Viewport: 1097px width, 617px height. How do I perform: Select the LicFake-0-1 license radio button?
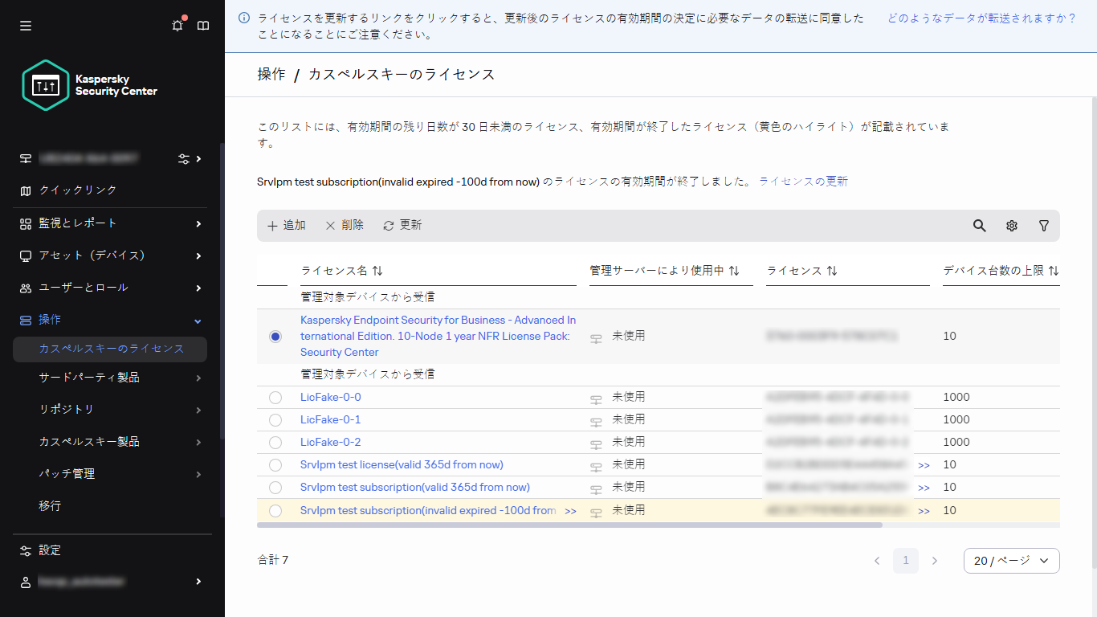point(275,419)
